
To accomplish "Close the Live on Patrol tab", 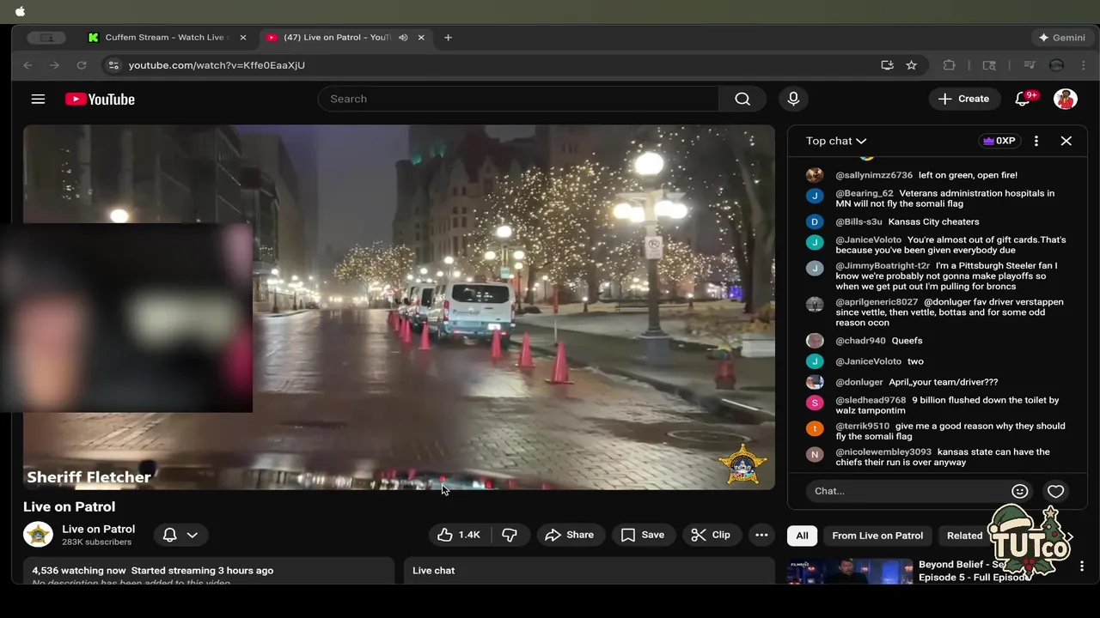I will pos(421,38).
